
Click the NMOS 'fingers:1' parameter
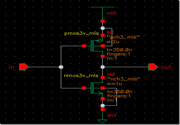click(119, 96)
